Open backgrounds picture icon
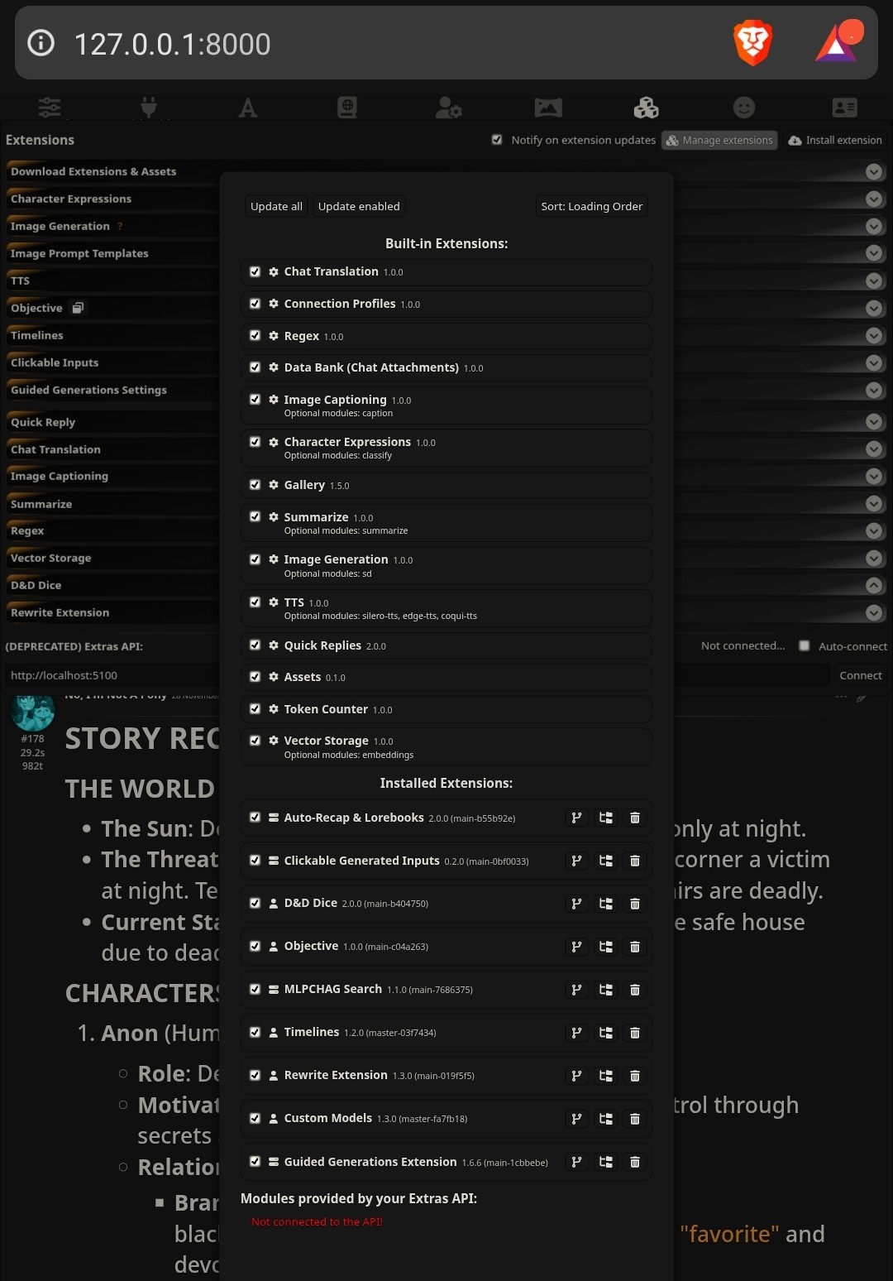The height and width of the screenshot is (1281, 893). click(x=547, y=108)
